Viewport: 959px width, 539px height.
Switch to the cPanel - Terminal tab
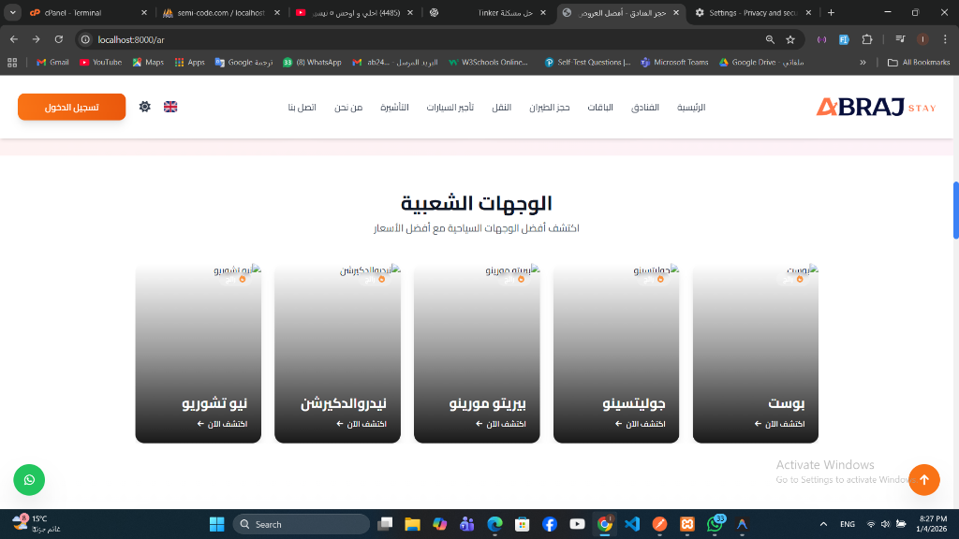pos(89,12)
